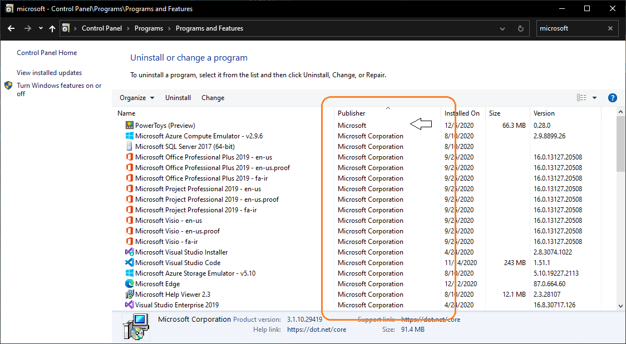Click the Azure Storage Emulator icon

[129, 273]
